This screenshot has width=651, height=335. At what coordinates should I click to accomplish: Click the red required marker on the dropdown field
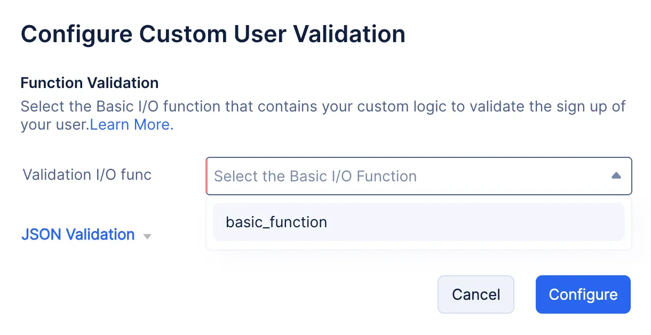pyautogui.click(x=207, y=176)
